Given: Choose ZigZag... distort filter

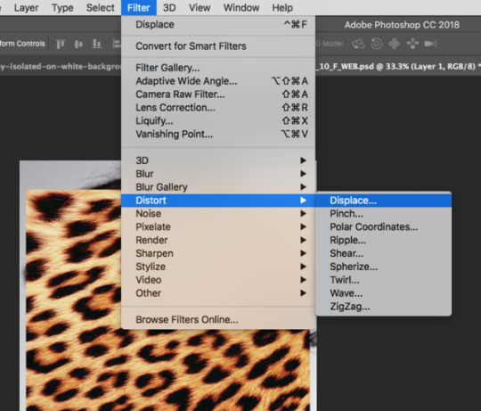Looking at the screenshot, I should point(383,307).
